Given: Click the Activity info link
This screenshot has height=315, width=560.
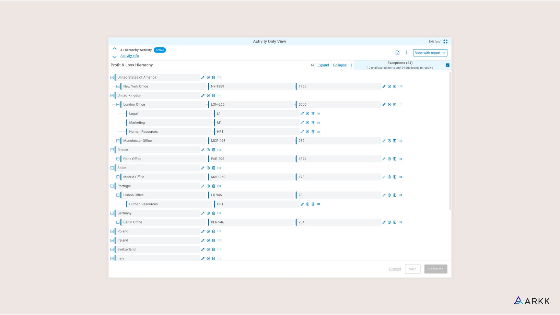Looking at the screenshot, I should coord(129,56).
